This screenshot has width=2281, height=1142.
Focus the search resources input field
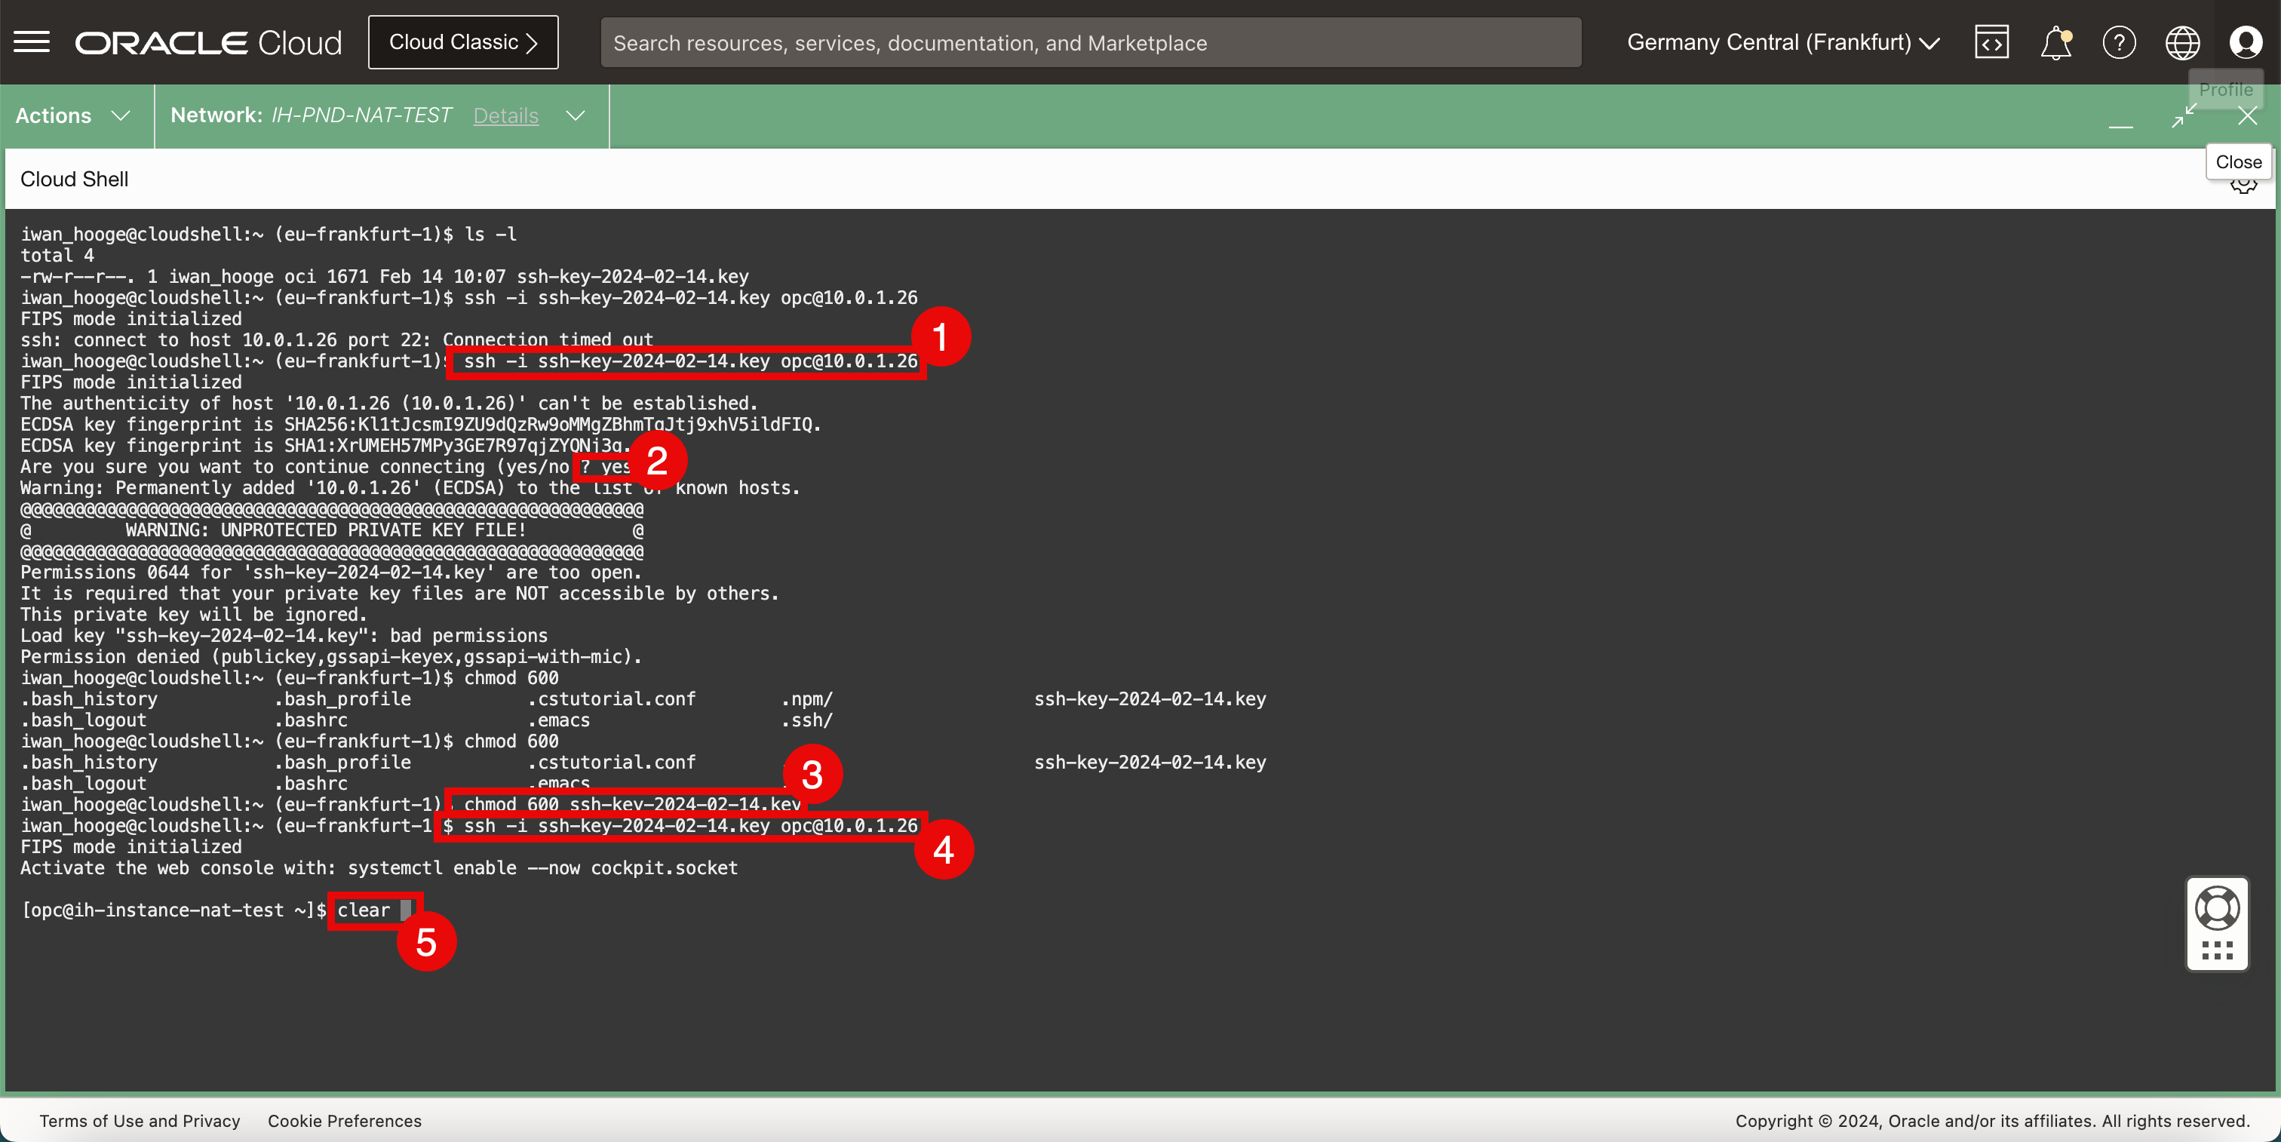[x=1090, y=42]
